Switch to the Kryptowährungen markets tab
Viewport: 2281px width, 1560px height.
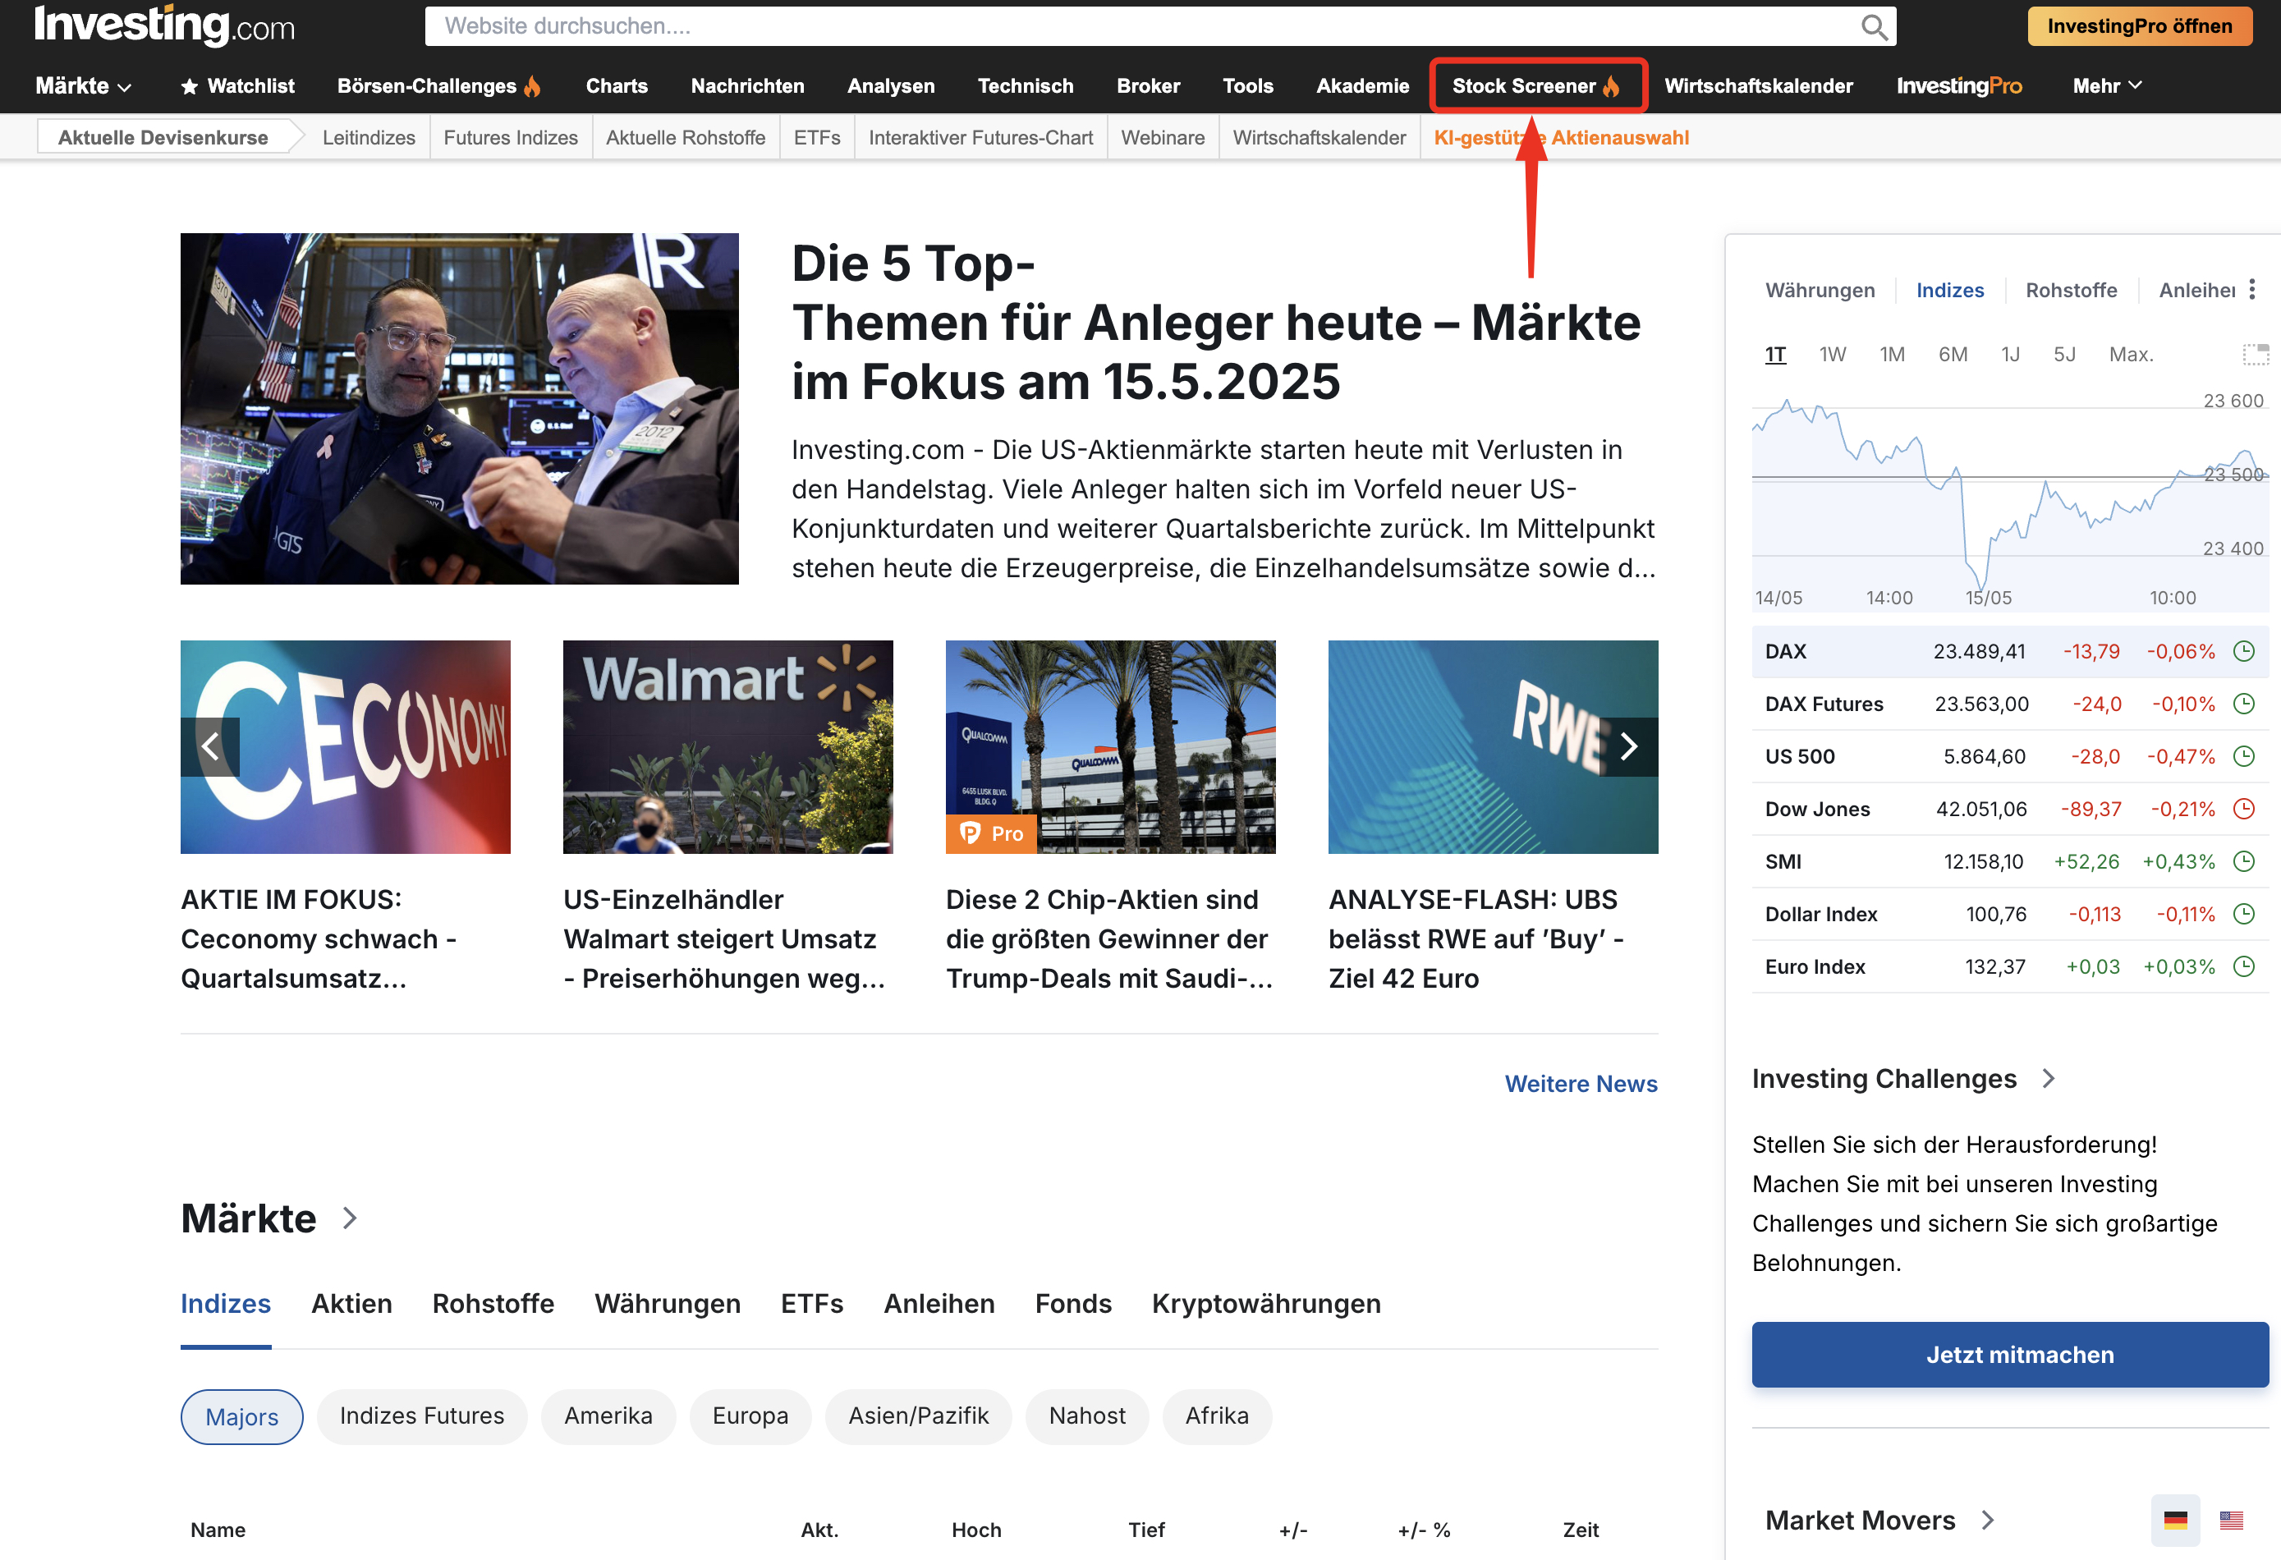pos(1266,1304)
